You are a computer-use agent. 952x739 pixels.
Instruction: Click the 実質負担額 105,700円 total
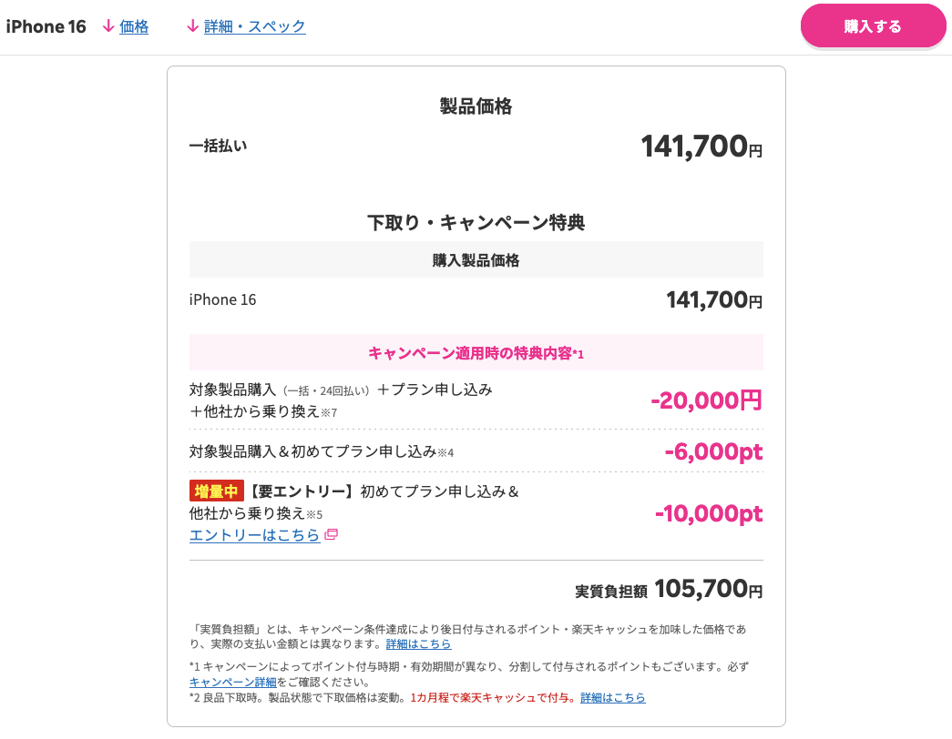pos(669,589)
